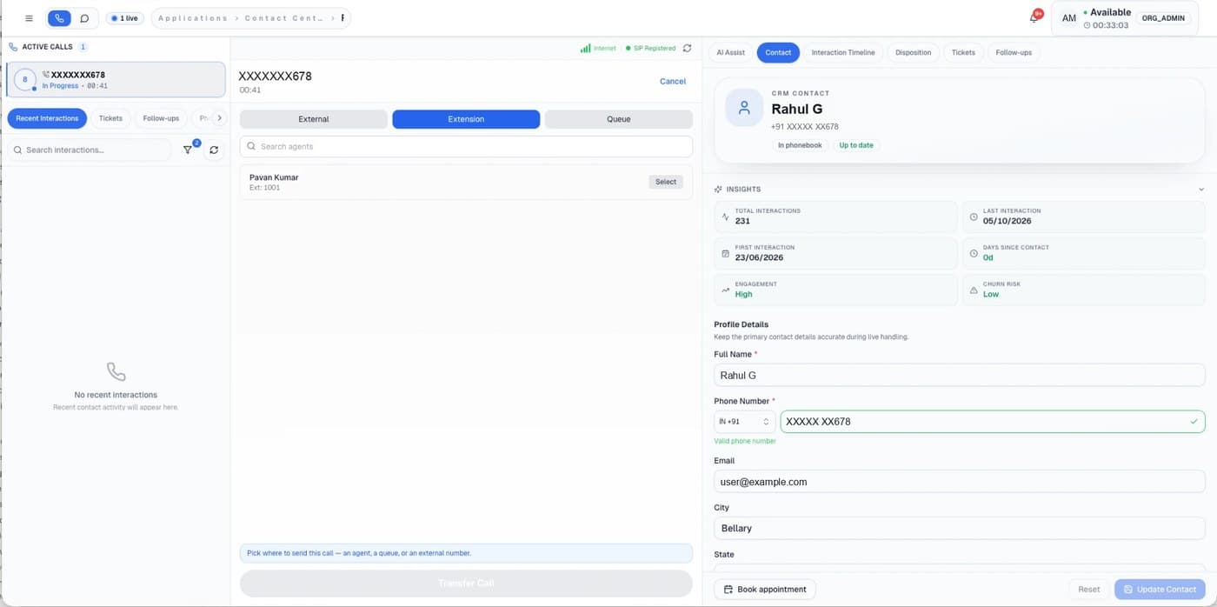
Task: Click the search agents magnifier icon
Action: coord(251,146)
